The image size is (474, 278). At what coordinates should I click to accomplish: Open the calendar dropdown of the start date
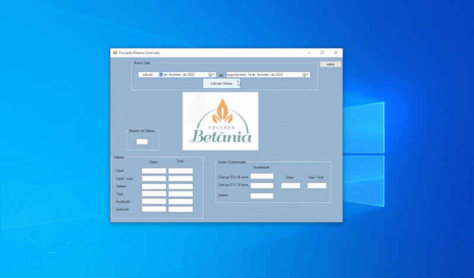click(x=212, y=75)
